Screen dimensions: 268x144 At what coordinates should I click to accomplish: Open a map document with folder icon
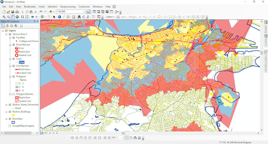point(8,12)
